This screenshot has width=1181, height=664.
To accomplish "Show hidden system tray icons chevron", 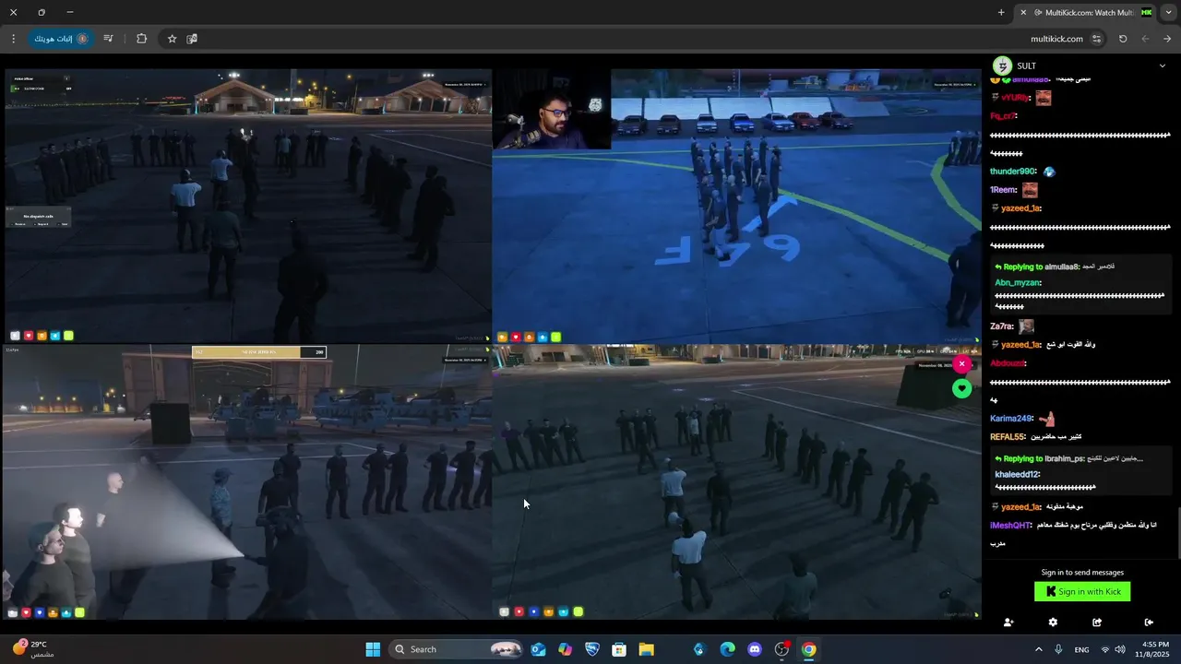I will [x=1039, y=649].
